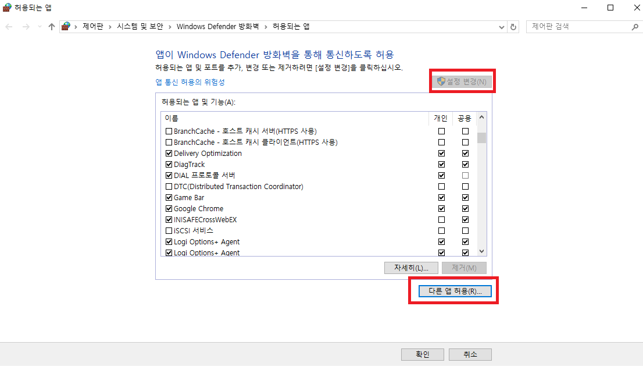Viewport: 643px width, 370px height.
Task: Toggle BranchCache 호스트 캐시 서버 checkbox
Action: pos(169,131)
